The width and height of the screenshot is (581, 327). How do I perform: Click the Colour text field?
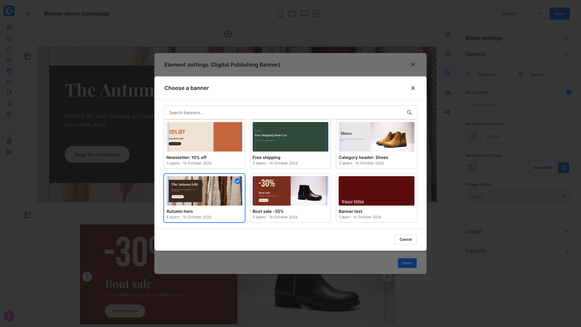[x=526, y=136]
